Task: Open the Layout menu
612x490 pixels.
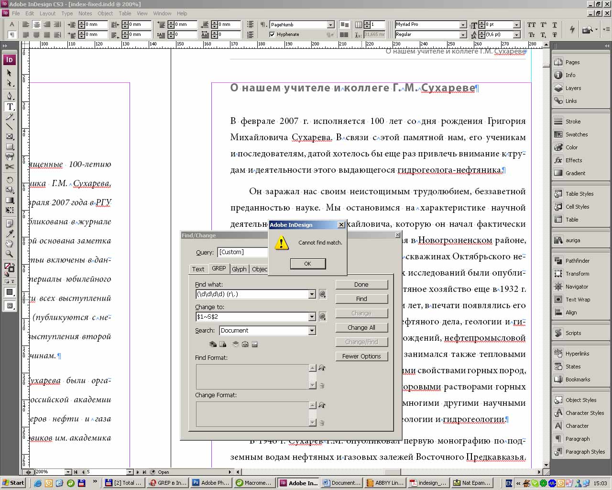Action: point(47,13)
